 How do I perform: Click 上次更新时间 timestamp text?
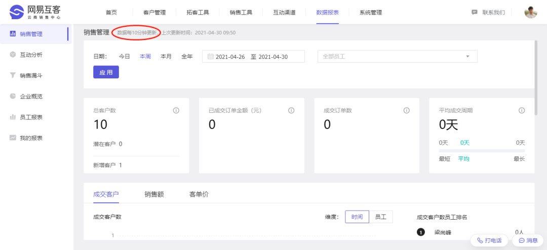pyautogui.click(x=199, y=32)
